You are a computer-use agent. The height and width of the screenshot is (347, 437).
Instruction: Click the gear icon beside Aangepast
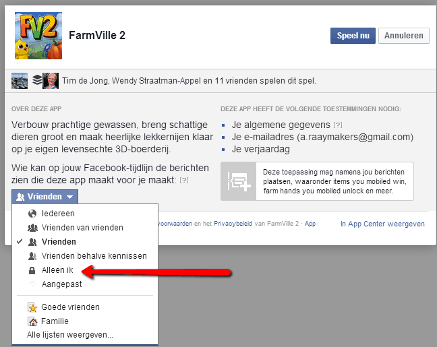coord(32,284)
